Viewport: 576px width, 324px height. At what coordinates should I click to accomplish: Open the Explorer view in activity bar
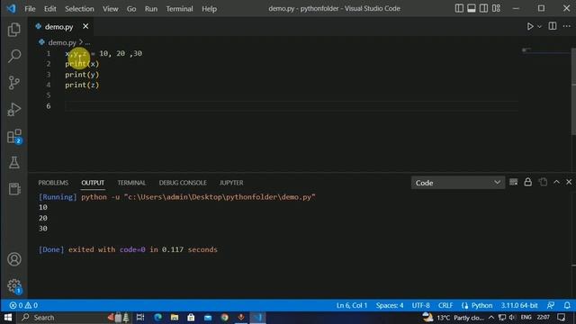tap(14, 30)
